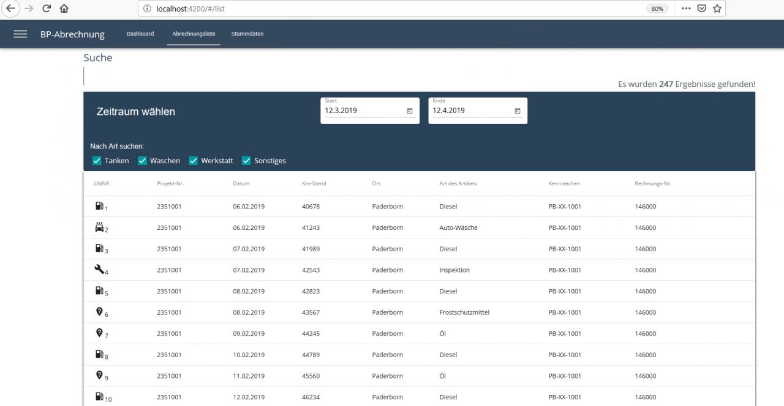Screen dimensions: 784x406
Task: Click the Pocket save icon
Action: click(x=702, y=9)
